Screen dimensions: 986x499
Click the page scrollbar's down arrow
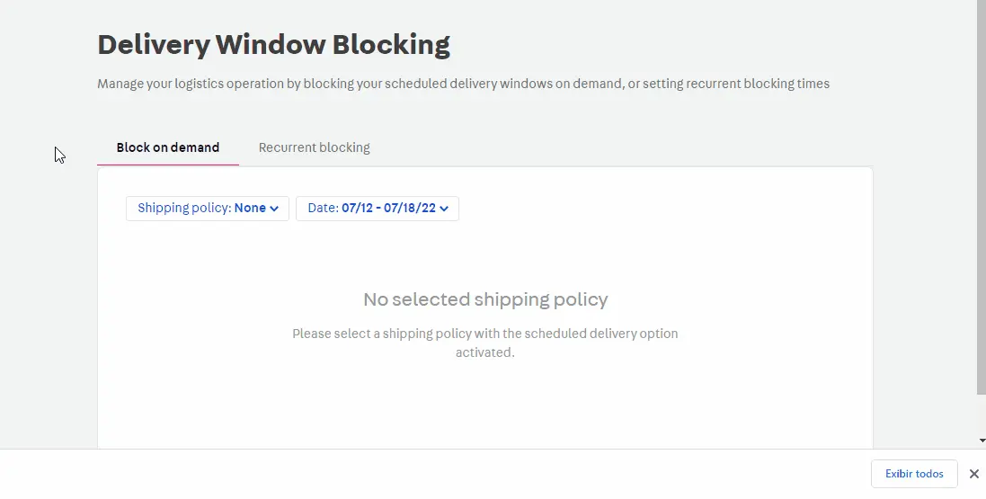(x=981, y=441)
